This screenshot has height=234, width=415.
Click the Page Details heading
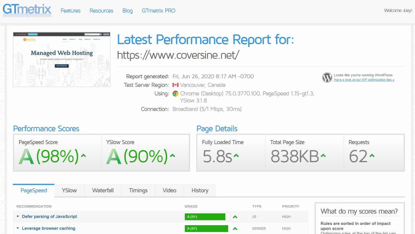217,129
